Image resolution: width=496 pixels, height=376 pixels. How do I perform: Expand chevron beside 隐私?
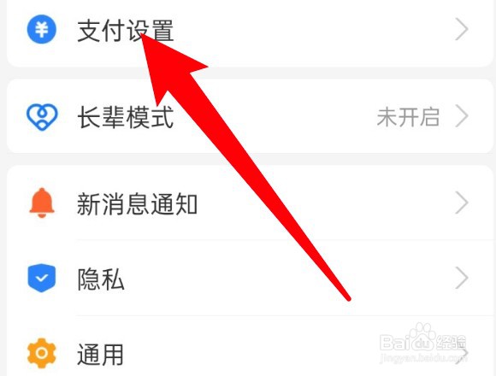(462, 278)
